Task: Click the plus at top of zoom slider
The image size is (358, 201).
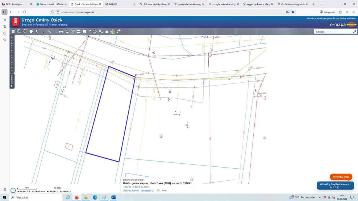Action: click(12, 37)
